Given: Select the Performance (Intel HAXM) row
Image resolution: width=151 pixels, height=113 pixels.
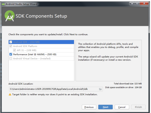Looking at the screenshot, I should click(41, 54).
